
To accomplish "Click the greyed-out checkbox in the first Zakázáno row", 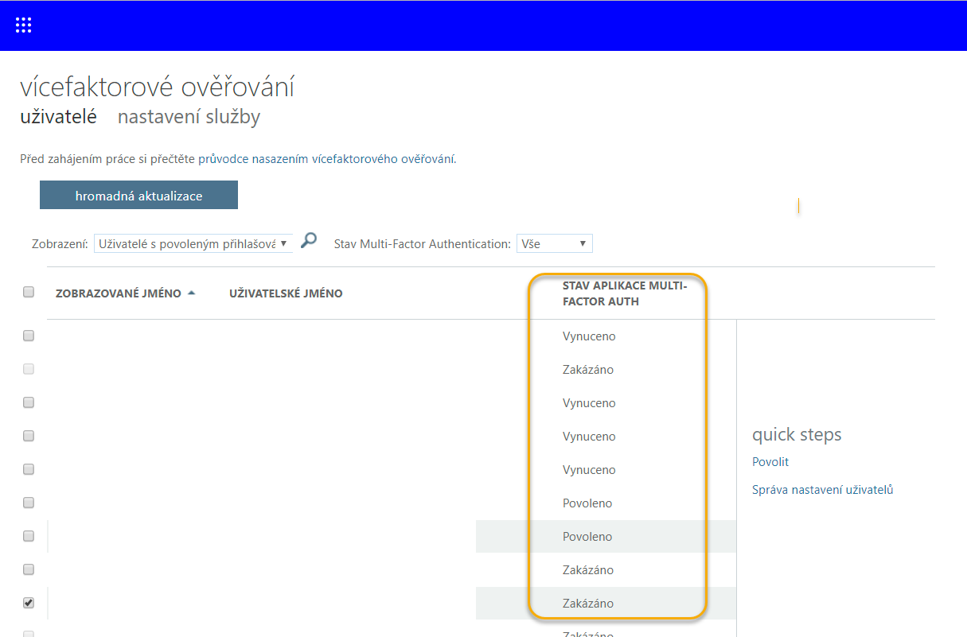I will [x=29, y=369].
